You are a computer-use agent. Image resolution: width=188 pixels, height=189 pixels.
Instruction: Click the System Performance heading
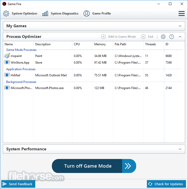coord(26,149)
